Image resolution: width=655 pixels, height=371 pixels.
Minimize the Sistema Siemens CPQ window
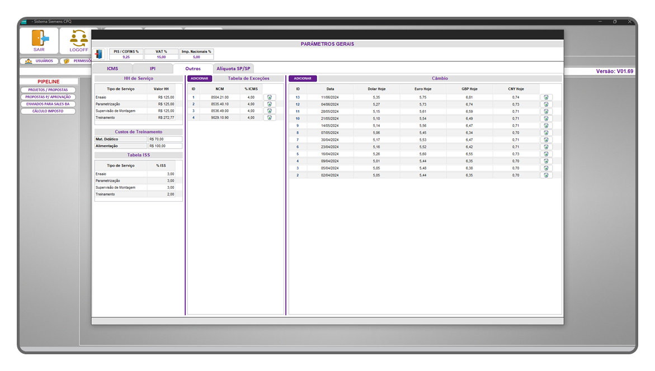pyautogui.click(x=600, y=21)
